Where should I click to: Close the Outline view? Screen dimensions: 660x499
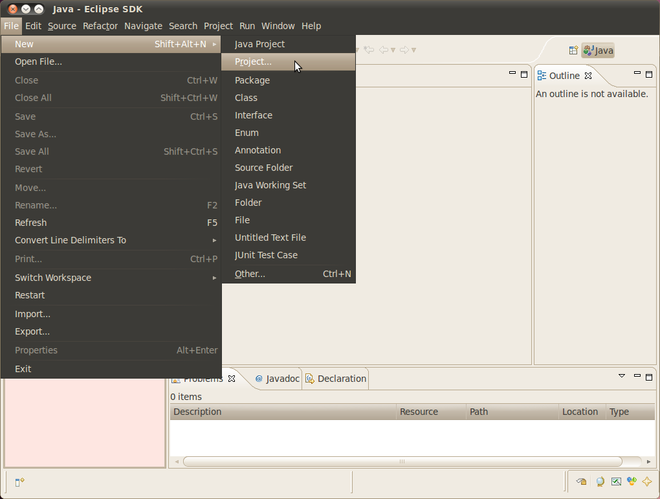coord(588,76)
